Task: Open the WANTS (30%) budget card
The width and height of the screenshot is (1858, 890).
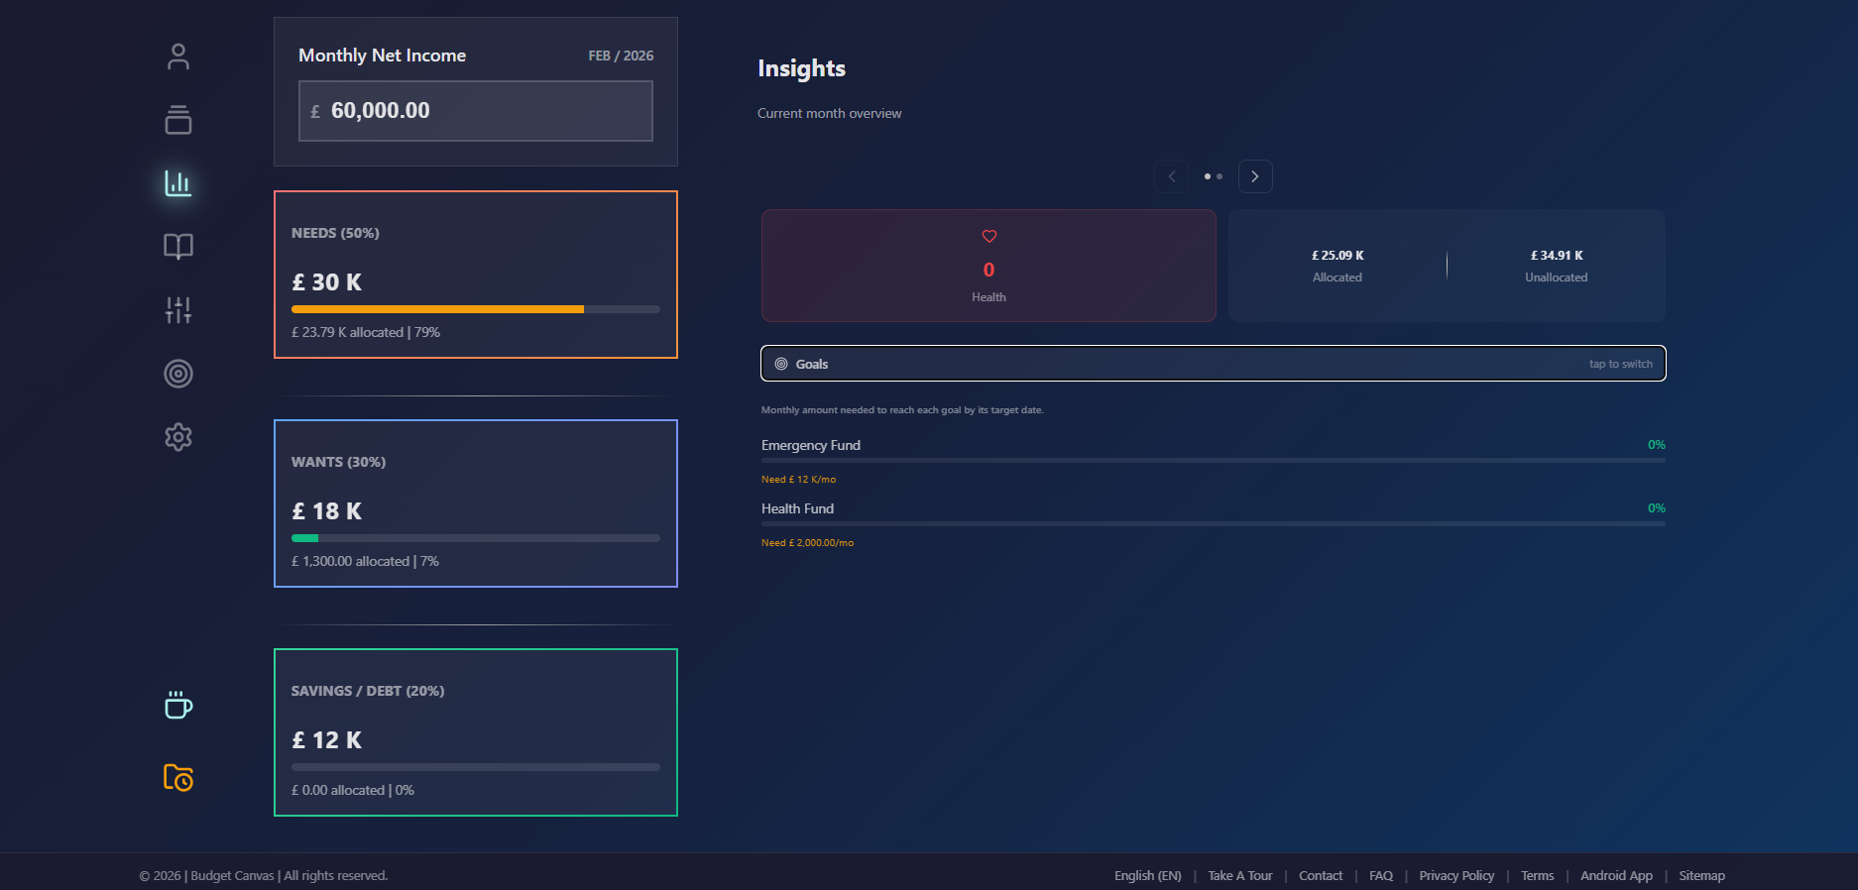Action: [x=476, y=503]
